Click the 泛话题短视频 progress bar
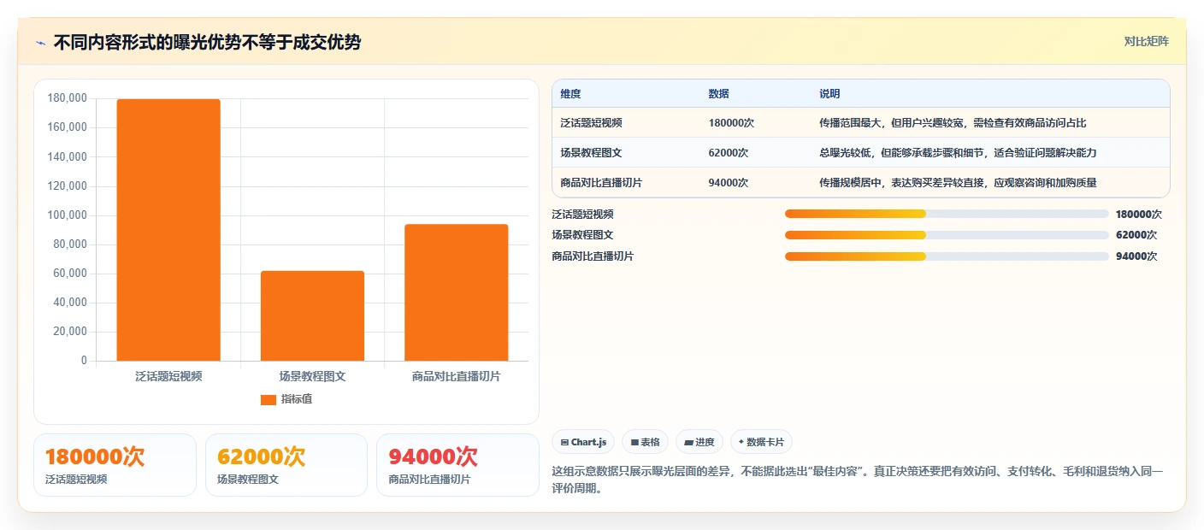This screenshot has height=530, width=1204. (x=947, y=214)
